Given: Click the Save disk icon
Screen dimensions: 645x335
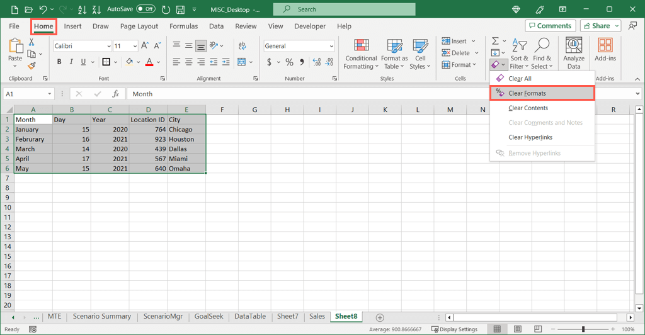Looking at the screenshot, I should click(x=180, y=9).
